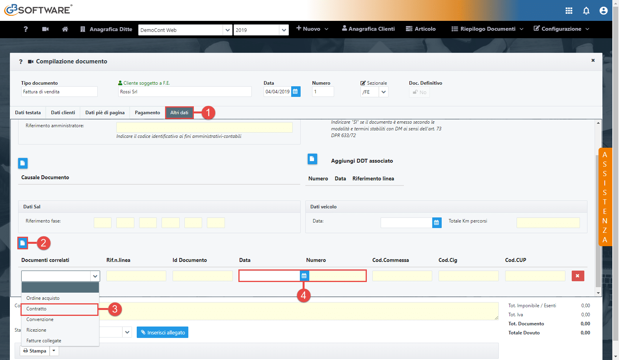Delete the Documenti correlati row with red X
619x360 pixels.
(x=578, y=276)
